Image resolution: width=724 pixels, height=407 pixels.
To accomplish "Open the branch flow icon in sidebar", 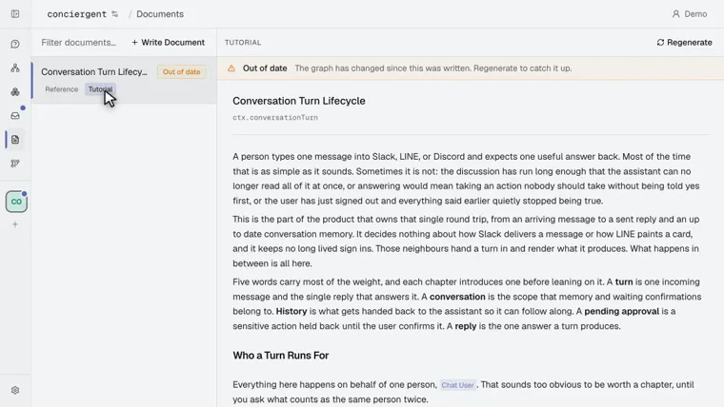I will tap(15, 164).
